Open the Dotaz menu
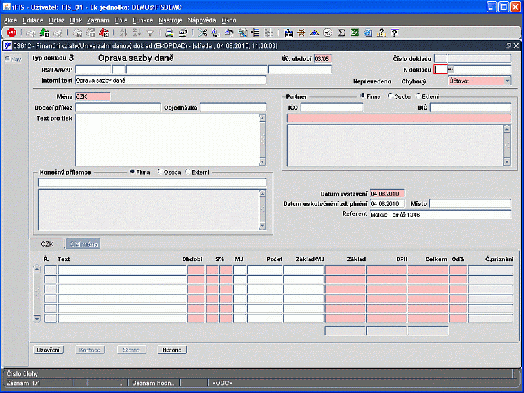Screen dimensions: 524x393 56,20
